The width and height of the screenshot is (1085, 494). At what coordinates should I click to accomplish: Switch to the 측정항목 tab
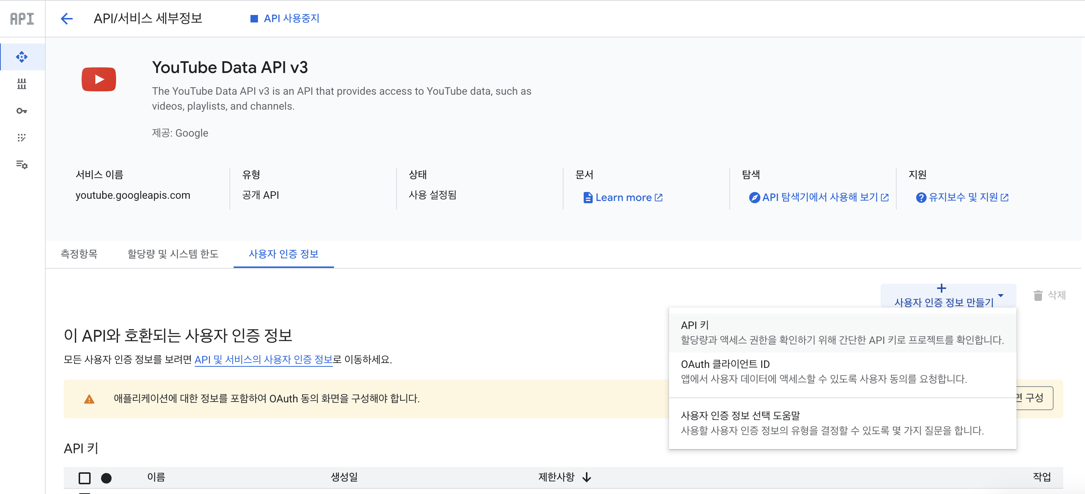(79, 254)
